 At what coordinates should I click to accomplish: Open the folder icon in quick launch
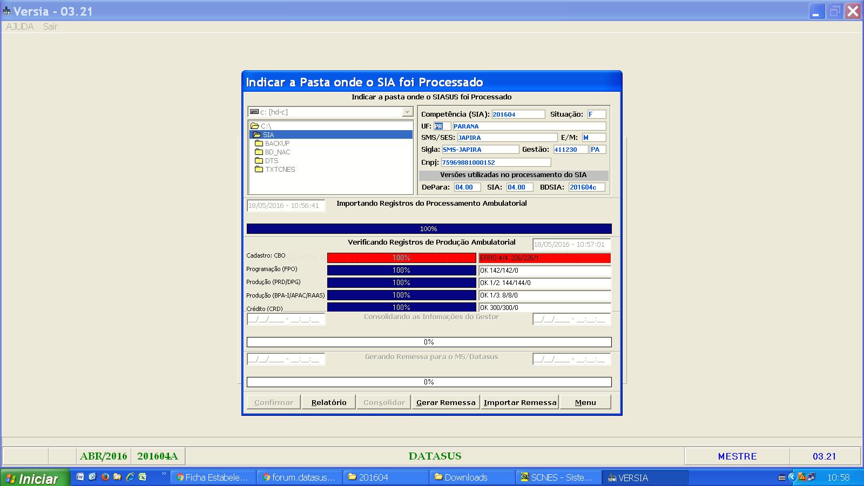coord(117,477)
